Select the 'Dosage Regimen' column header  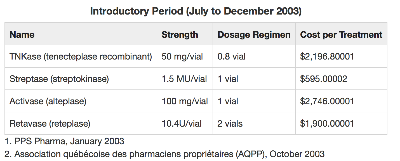click(x=254, y=35)
